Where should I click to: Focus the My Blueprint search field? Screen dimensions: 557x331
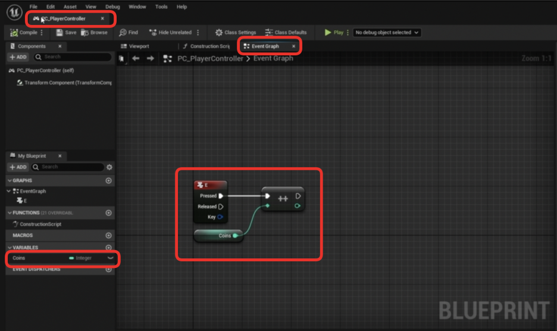click(x=67, y=167)
